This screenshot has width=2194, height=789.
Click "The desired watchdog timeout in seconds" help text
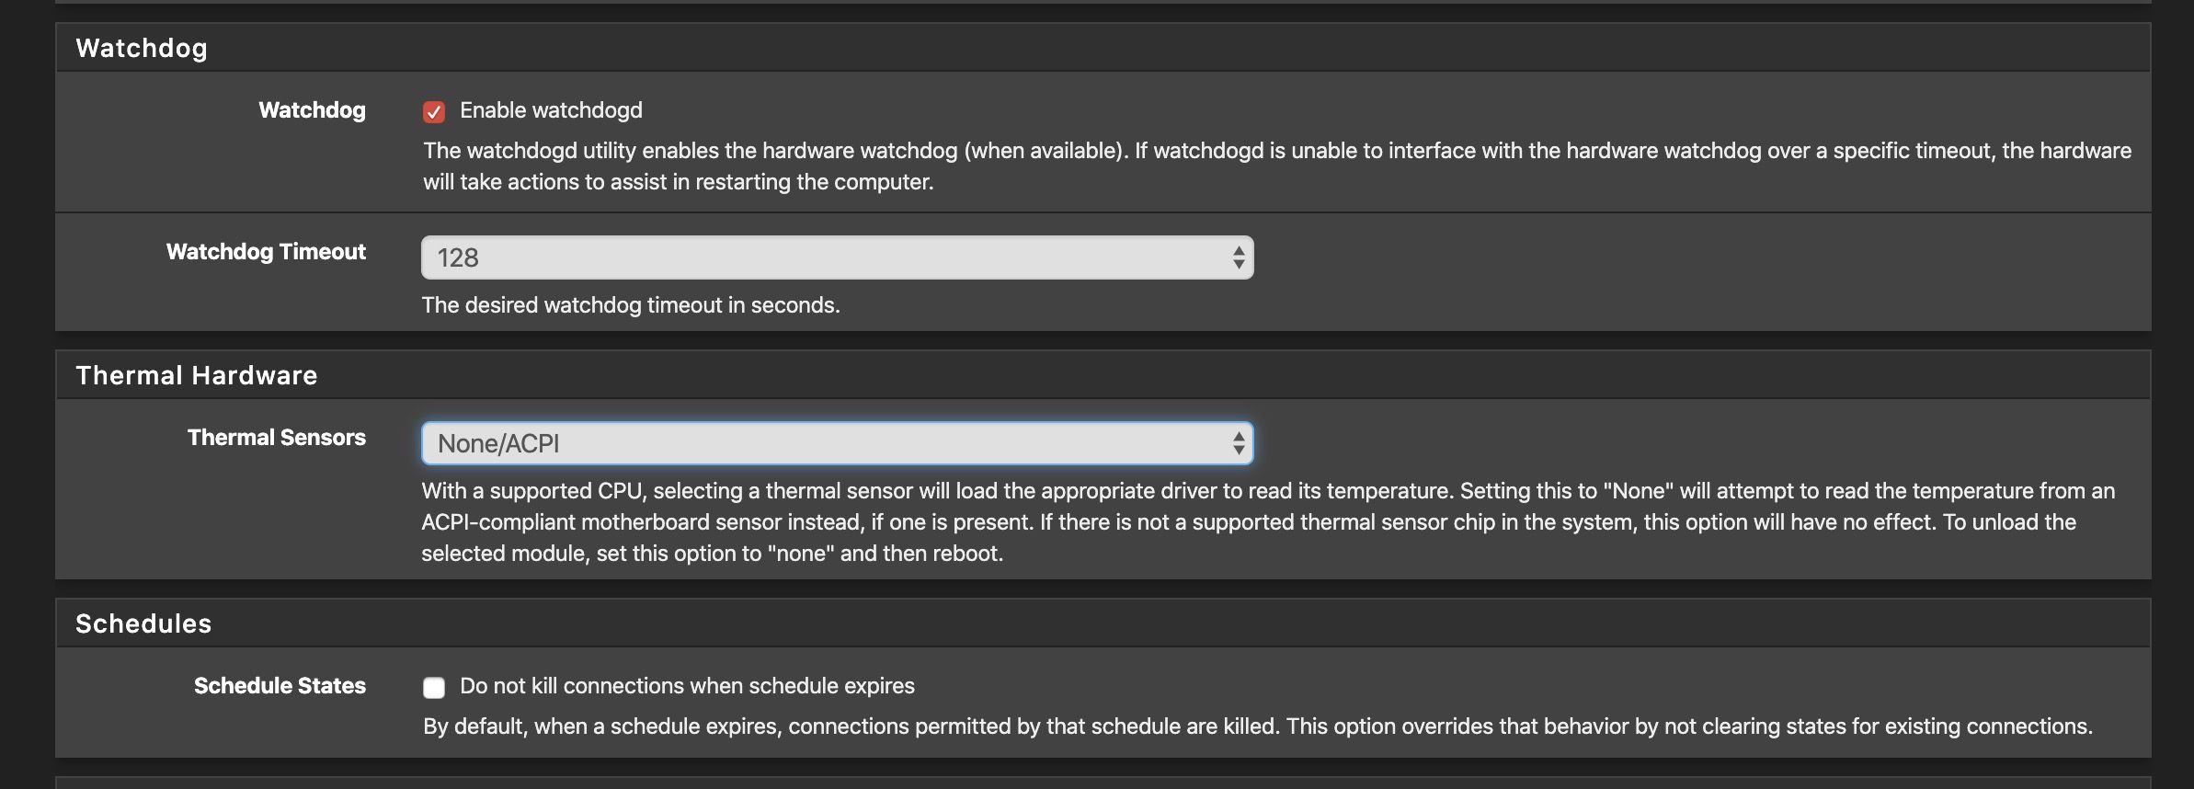click(631, 305)
